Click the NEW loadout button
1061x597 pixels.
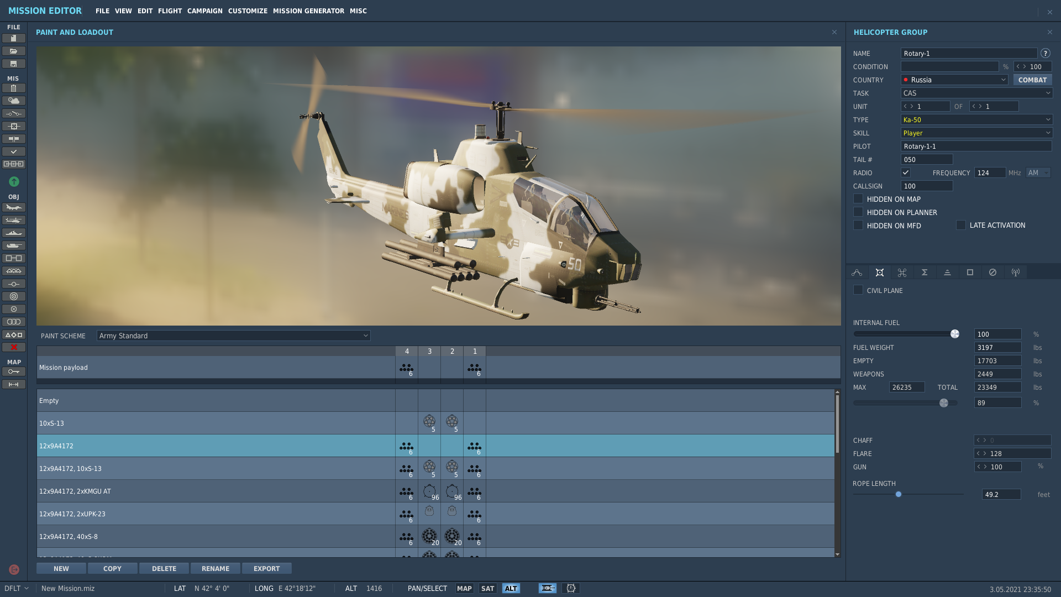(x=61, y=568)
